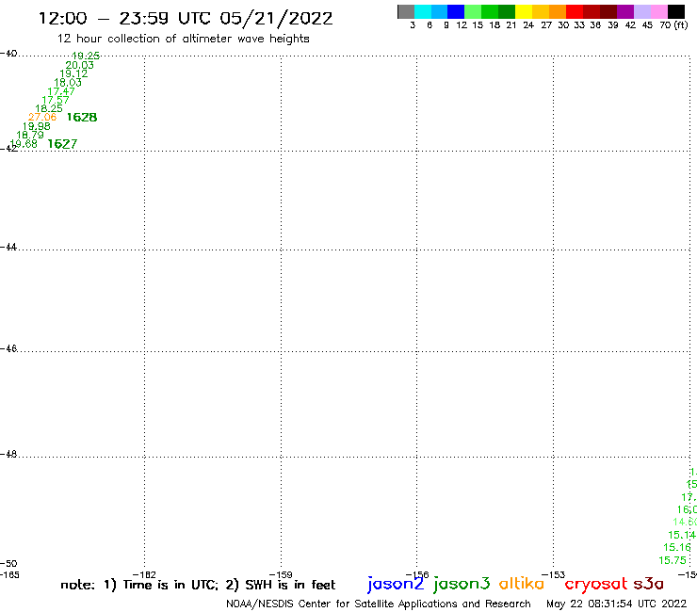This screenshot has width=697, height=612.
Task: Select the red swatch in the color scale
Action: coord(575,11)
